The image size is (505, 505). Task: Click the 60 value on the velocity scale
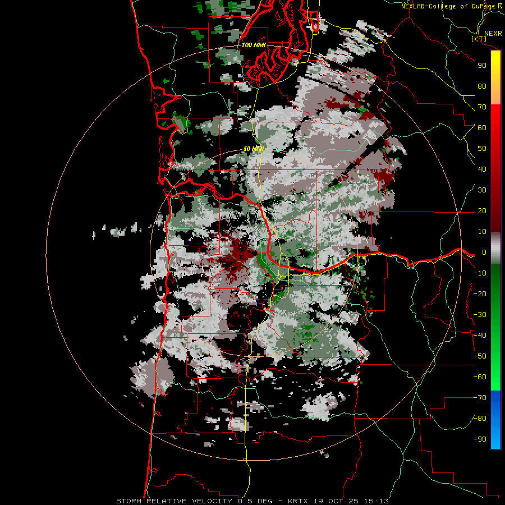(x=482, y=128)
